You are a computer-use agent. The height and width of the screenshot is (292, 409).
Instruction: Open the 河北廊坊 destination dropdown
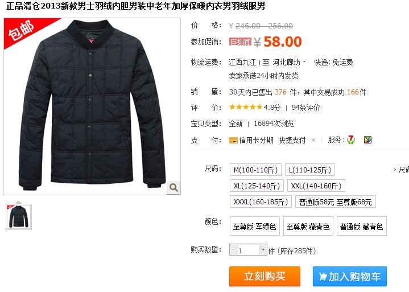click(x=289, y=63)
